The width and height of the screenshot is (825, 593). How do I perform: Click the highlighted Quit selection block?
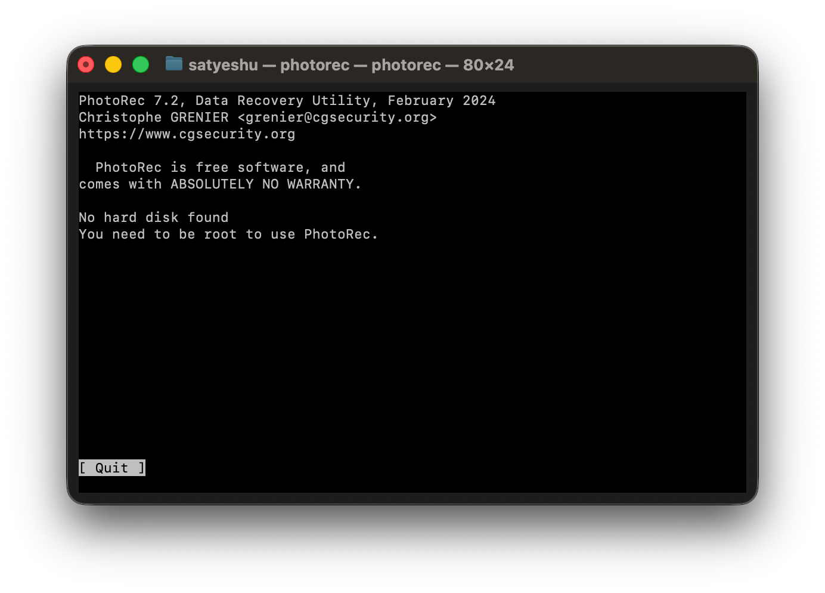(x=111, y=468)
